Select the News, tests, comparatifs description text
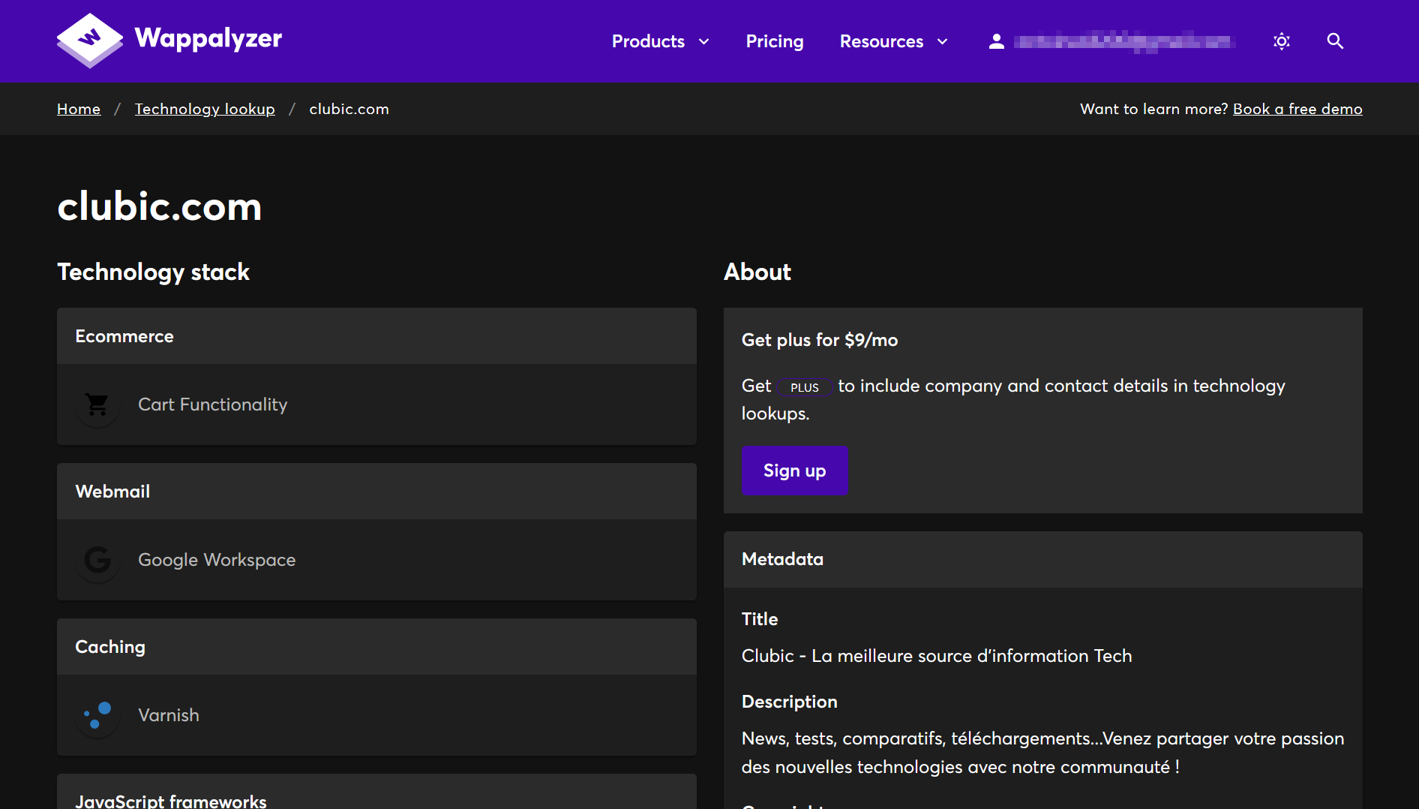The image size is (1419, 809). click(x=1042, y=753)
